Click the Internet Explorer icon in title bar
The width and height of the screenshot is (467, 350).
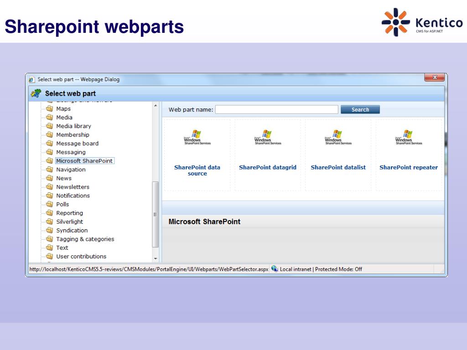pyautogui.click(x=31, y=79)
